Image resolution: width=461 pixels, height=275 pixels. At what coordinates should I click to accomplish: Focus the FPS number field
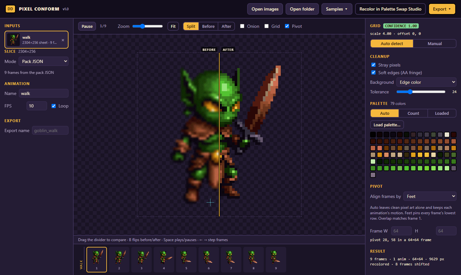click(36, 106)
